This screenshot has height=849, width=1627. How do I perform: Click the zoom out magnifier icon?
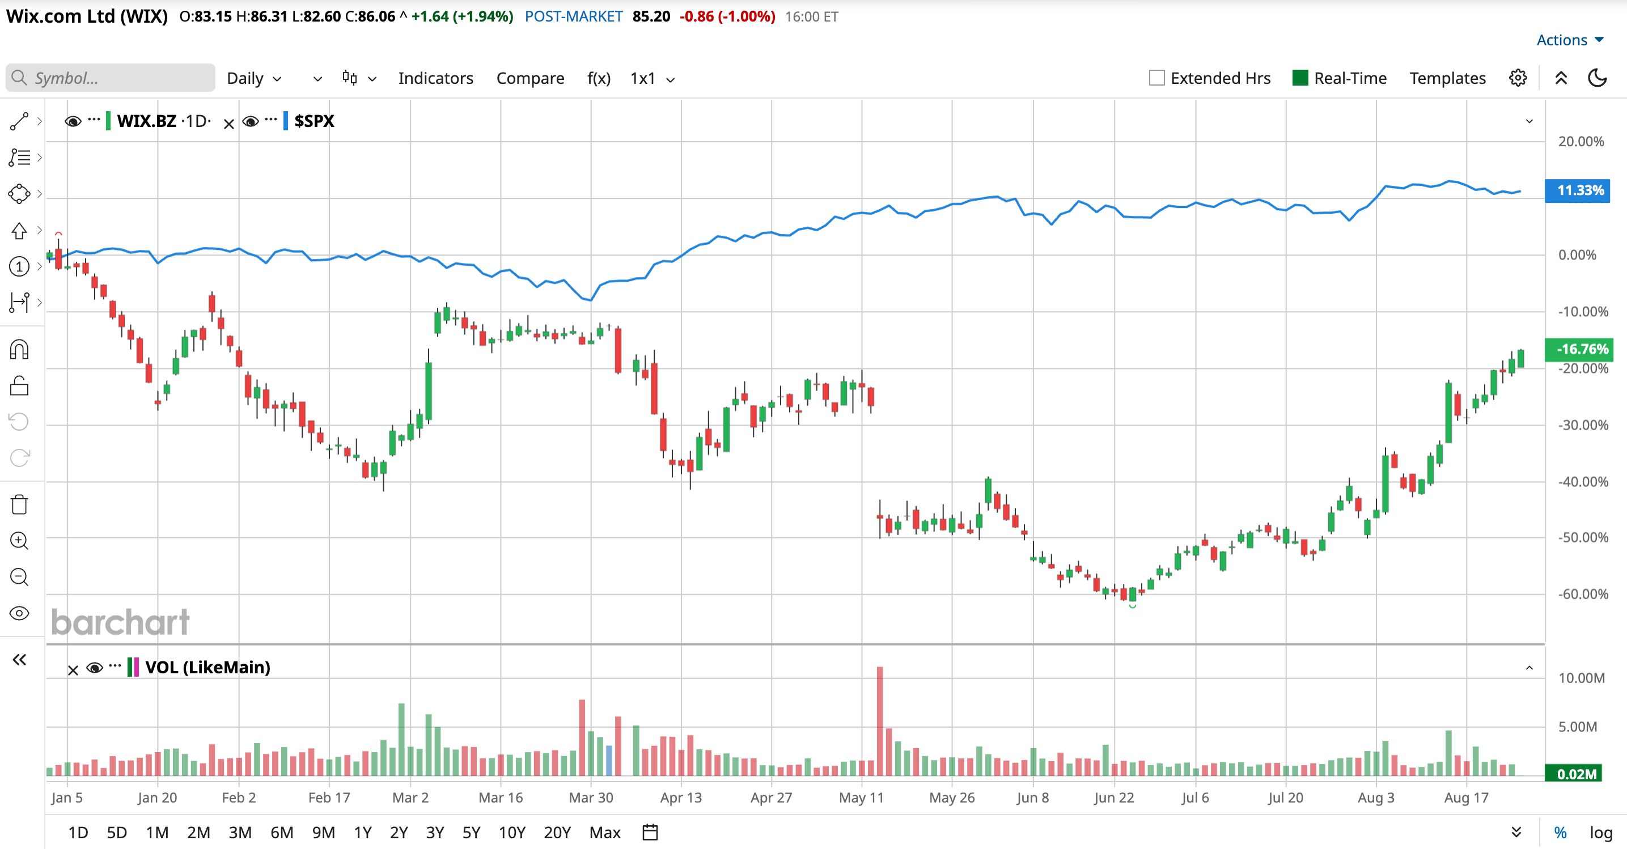tap(19, 577)
